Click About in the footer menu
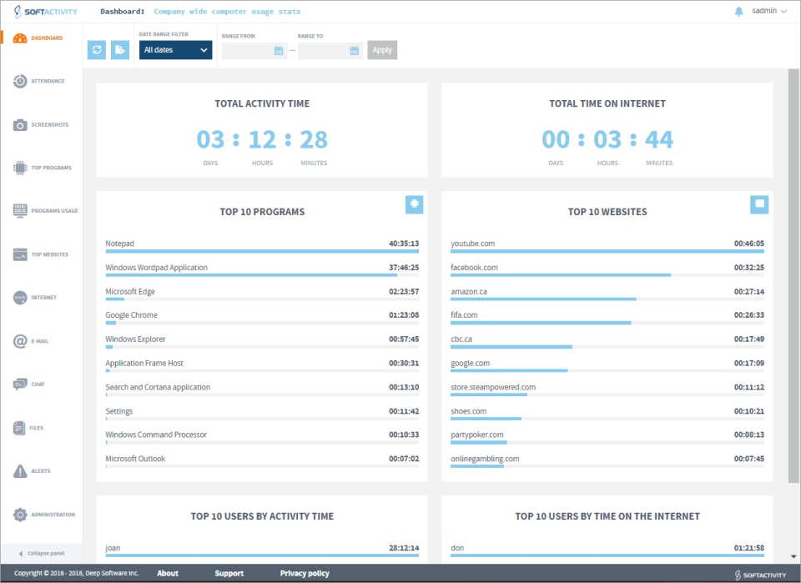 (x=168, y=573)
